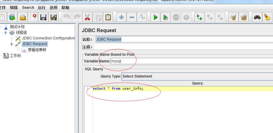Viewport: 273px width, 133px height.
Task: Select 察看结果树 tree node
Action: pos(37,50)
